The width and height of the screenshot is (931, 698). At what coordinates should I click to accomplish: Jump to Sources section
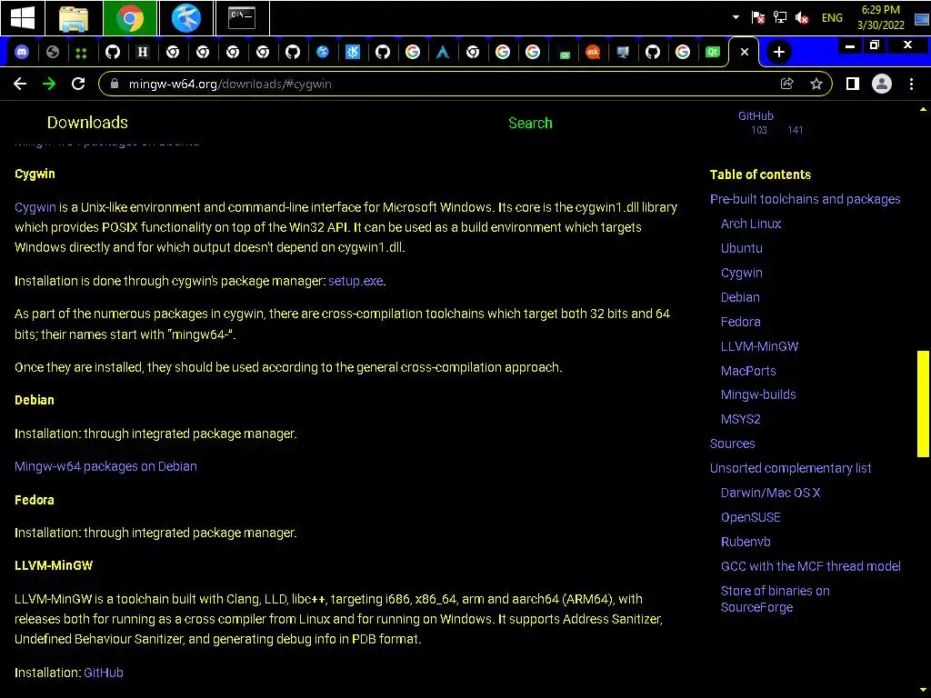point(732,444)
